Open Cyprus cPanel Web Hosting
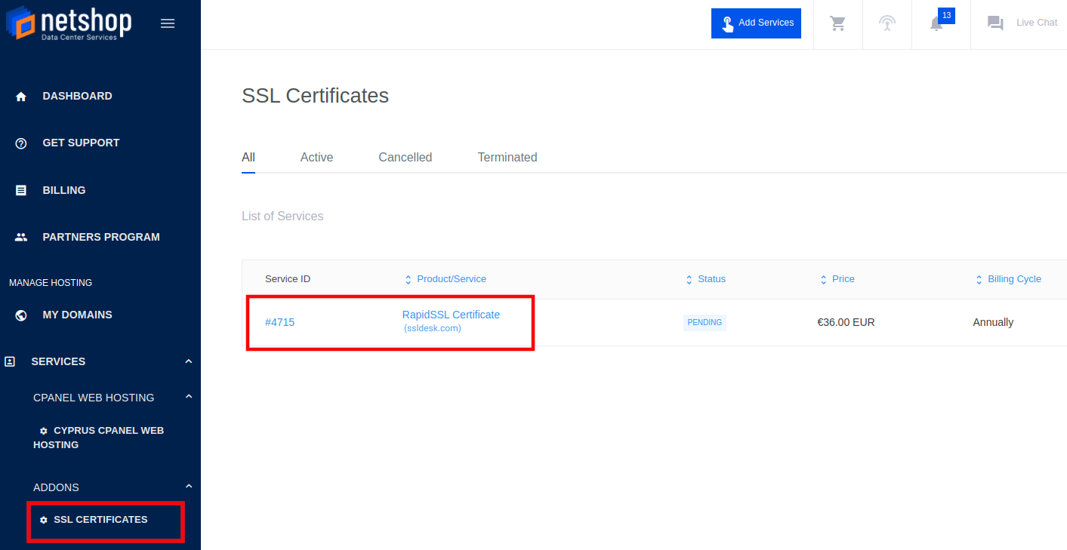The height and width of the screenshot is (550, 1067). coord(98,438)
